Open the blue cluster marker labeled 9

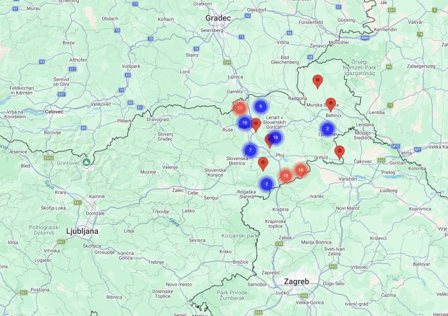pyautogui.click(x=260, y=106)
